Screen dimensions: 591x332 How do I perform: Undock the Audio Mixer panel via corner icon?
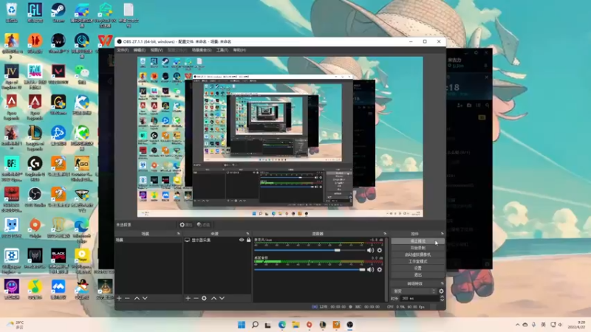(x=385, y=234)
